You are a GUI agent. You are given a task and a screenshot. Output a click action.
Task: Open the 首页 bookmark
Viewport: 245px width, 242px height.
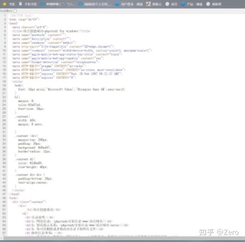coord(171,4)
